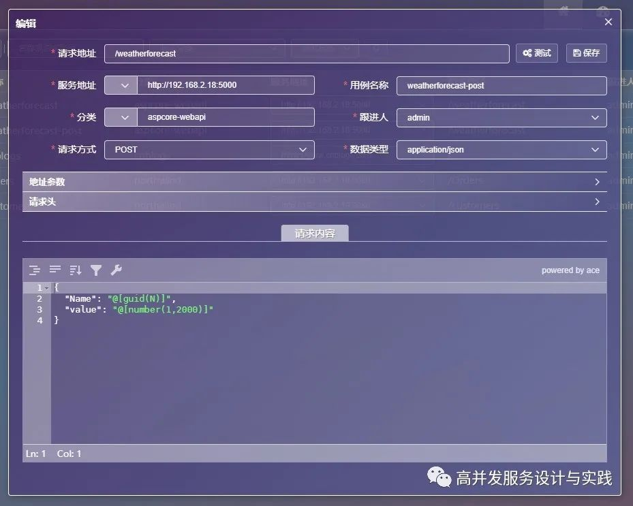Expand the 地址参数 section

[x=315, y=182]
